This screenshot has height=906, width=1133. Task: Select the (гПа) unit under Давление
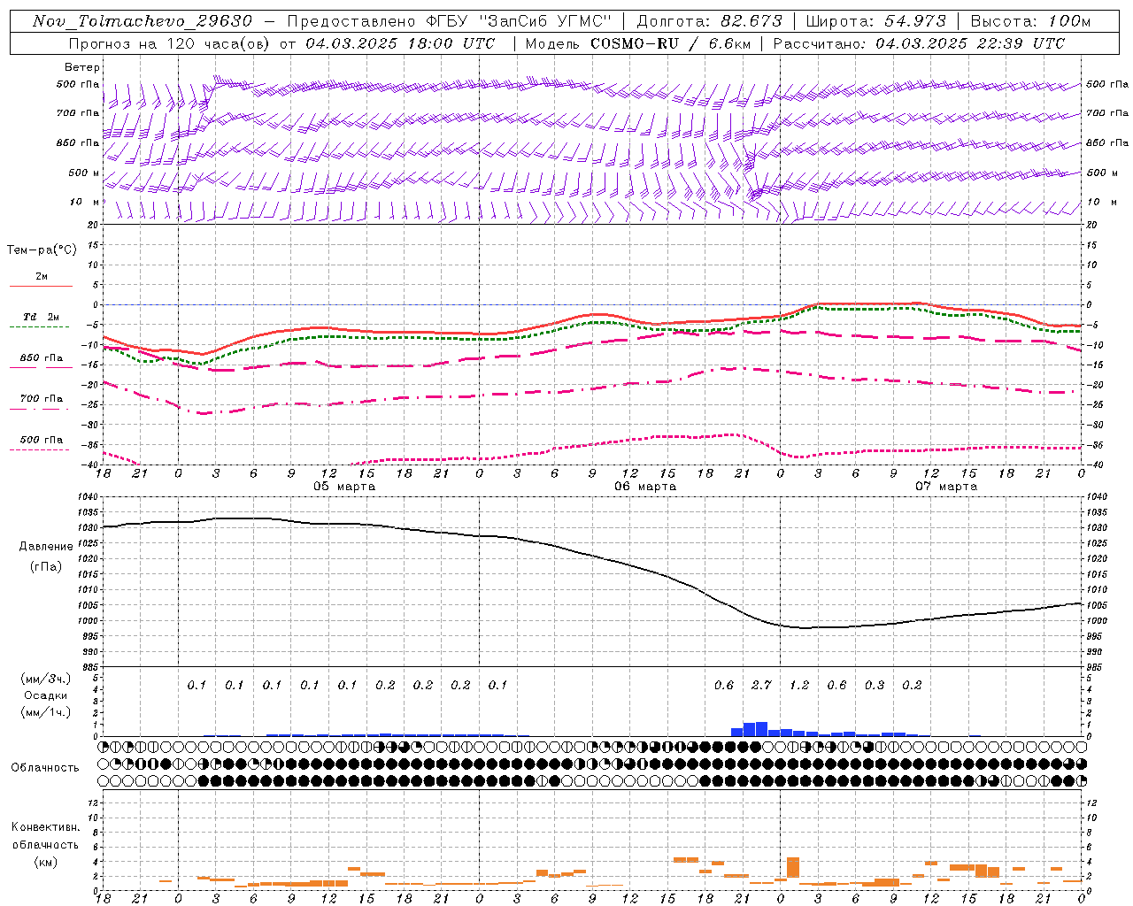[46, 566]
